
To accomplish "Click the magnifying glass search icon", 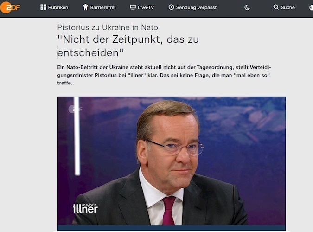I will [276, 7].
